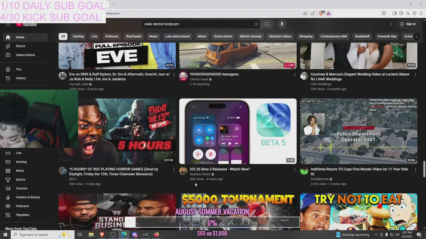Select the Boyfriends filter chip
The height and width of the screenshot is (239, 426).
[133, 37]
